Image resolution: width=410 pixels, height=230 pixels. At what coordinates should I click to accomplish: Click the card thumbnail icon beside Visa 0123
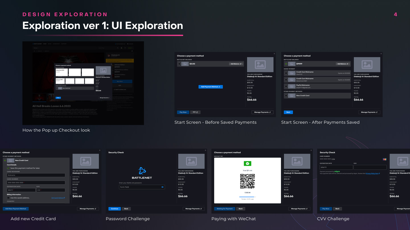pyautogui.click(x=292, y=73)
